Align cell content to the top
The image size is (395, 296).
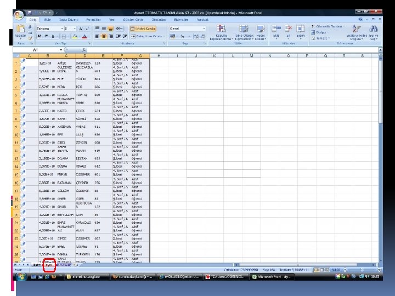pos(97,29)
